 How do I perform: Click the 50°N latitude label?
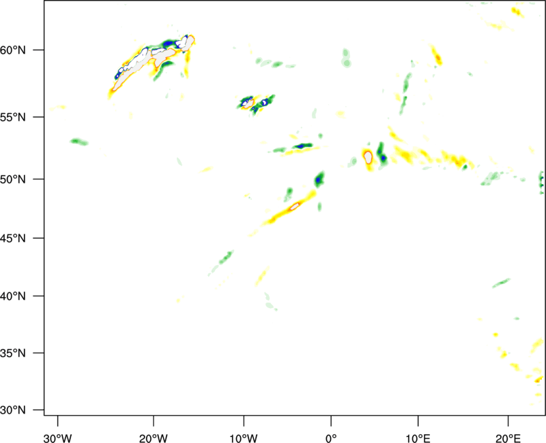click(x=13, y=180)
